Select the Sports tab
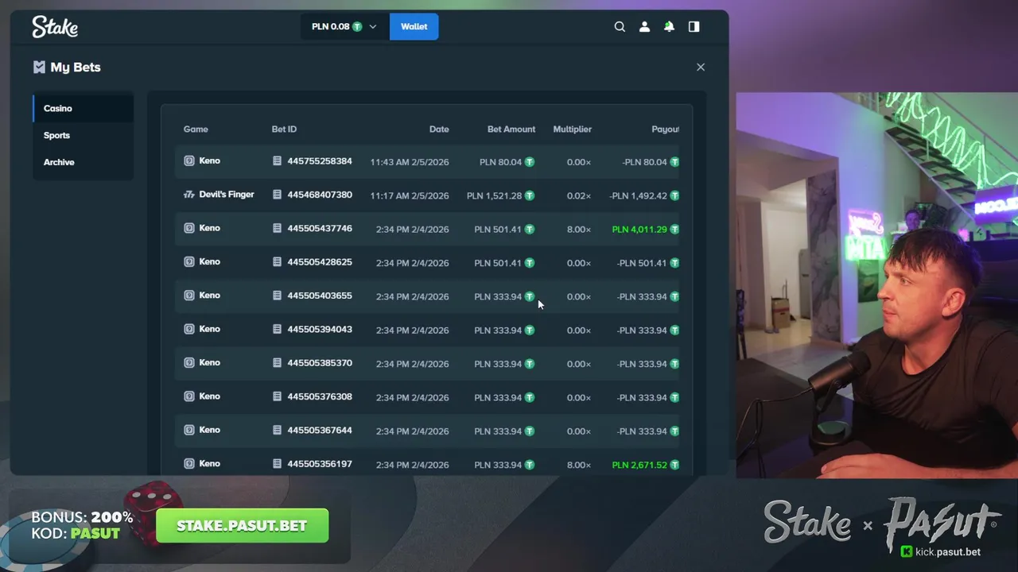Image resolution: width=1018 pixels, height=572 pixels. click(83, 135)
